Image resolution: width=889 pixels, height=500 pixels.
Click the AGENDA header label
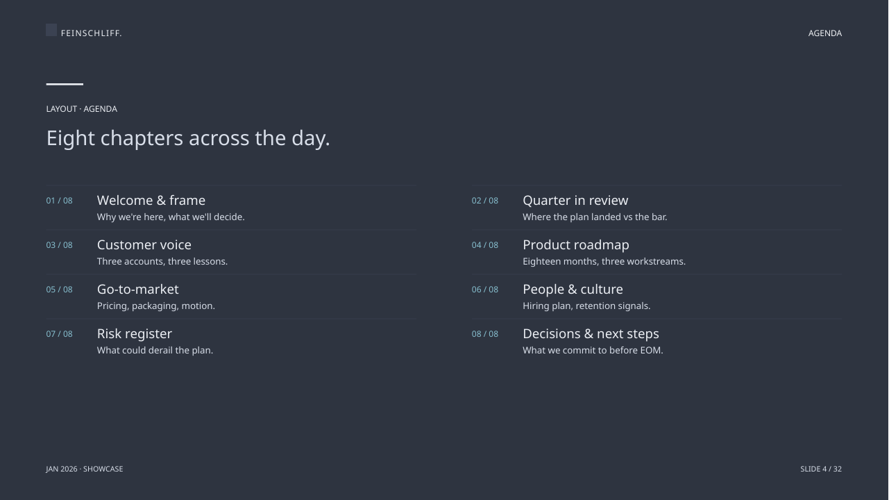(x=825, y=33)
